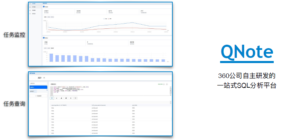Viewport: 290px width, 140px height.
Task: Click the SQL editor vertical scrollbar
Action: click(171, 91)
